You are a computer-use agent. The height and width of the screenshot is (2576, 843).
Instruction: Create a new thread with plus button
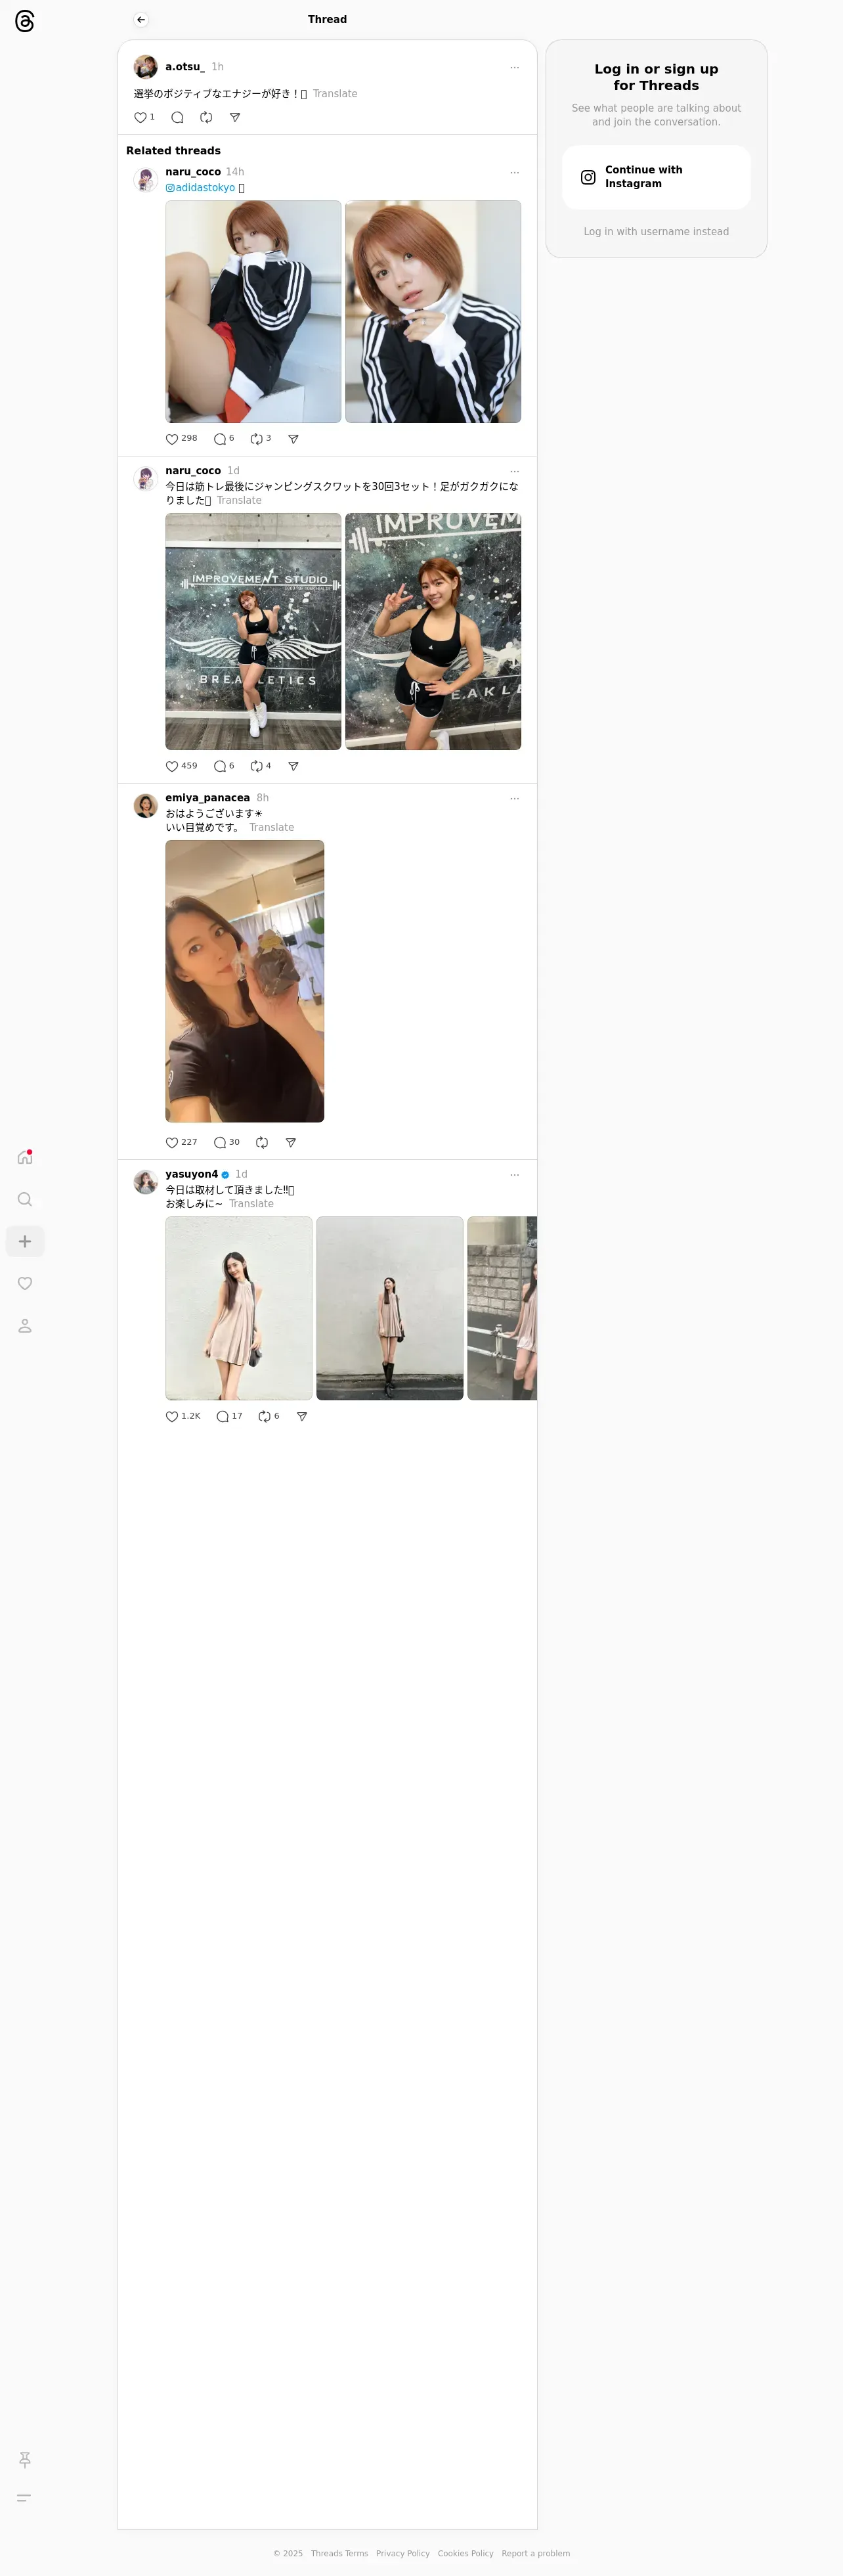[x=25, y=1242]
